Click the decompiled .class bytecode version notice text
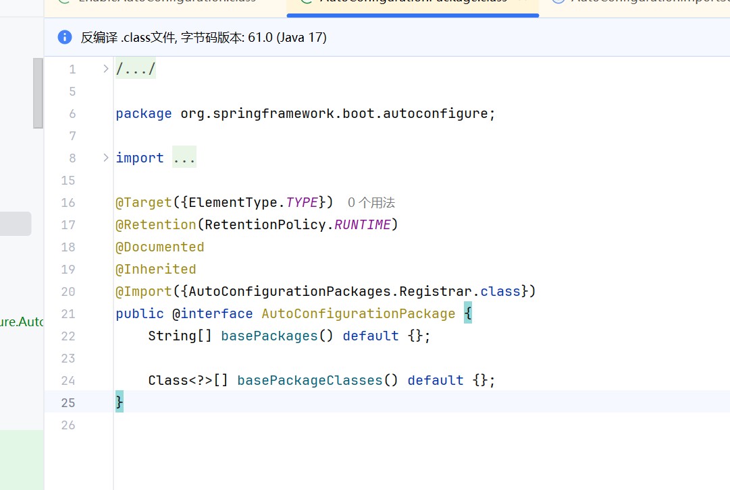The image size is (730, 490). pyautogui.click(x=203, y=37)
